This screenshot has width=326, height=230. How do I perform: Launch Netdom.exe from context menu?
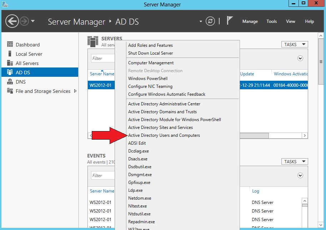tap(140, 198)
